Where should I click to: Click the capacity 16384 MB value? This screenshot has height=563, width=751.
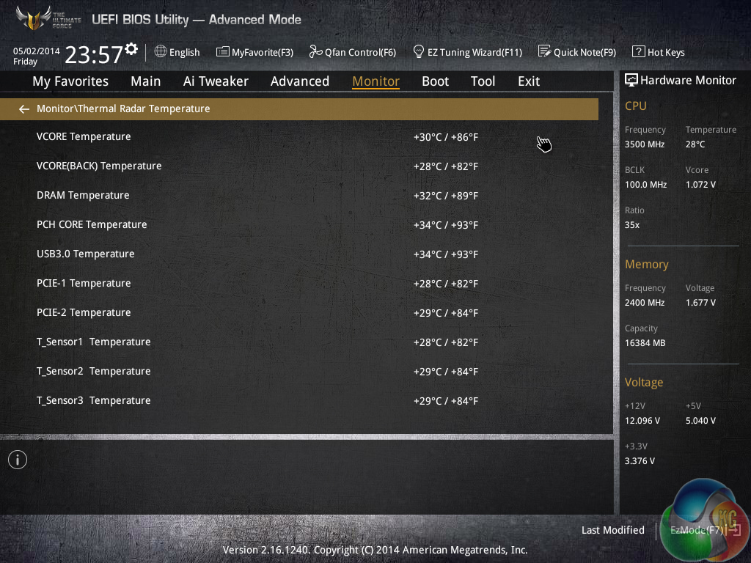click(x=645, y=343)
